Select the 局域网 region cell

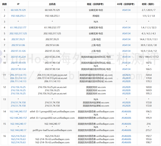[x=96, y=16]
